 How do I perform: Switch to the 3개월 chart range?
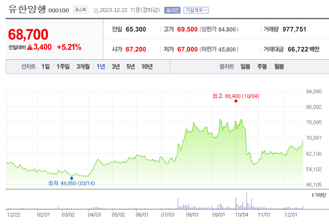pos(83,66)
